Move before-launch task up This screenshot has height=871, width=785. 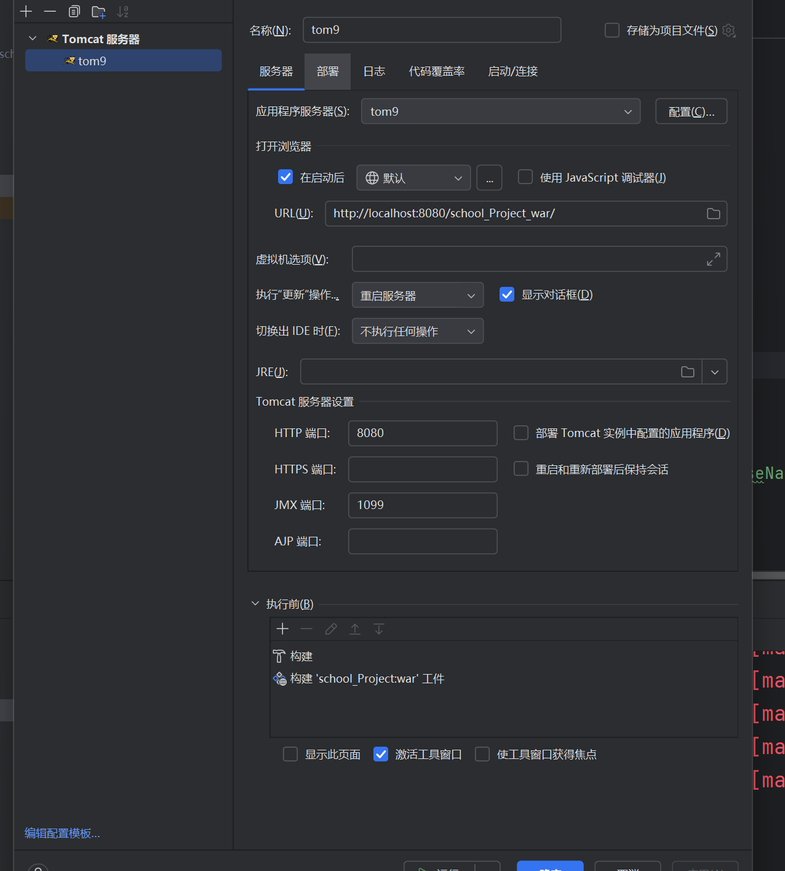(x=355, y=628)
